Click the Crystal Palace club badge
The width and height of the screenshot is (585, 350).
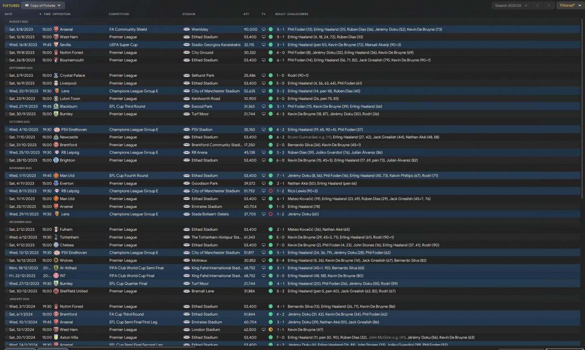click(56, 75)
